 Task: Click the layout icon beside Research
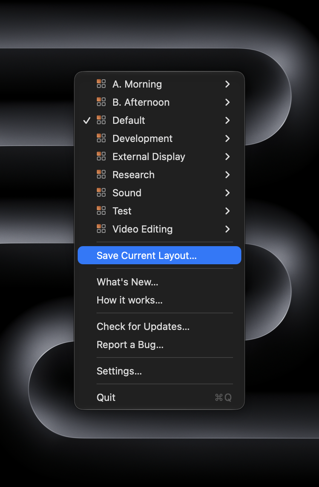tap(101, 174)
